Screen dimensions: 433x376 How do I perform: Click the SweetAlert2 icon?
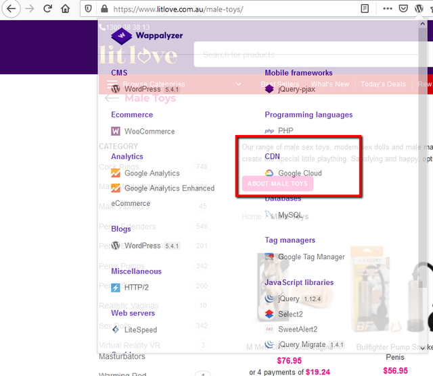[x=269, y=329]
